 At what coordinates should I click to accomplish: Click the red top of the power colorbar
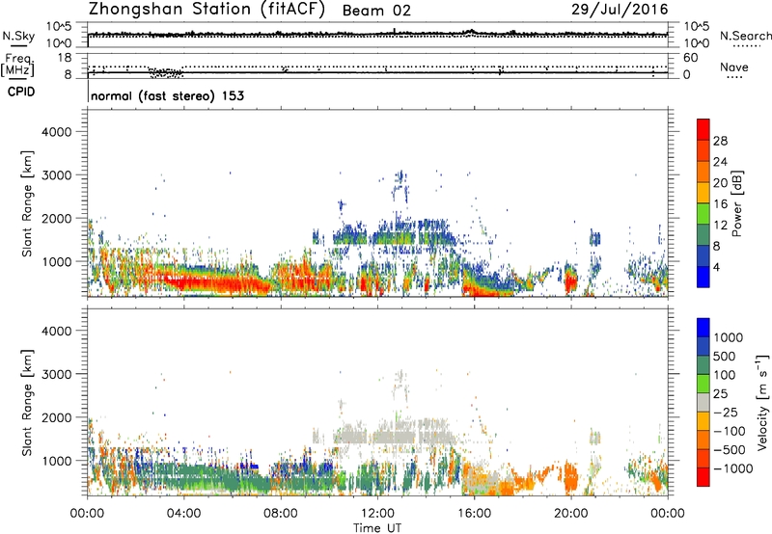pos(703,129)
